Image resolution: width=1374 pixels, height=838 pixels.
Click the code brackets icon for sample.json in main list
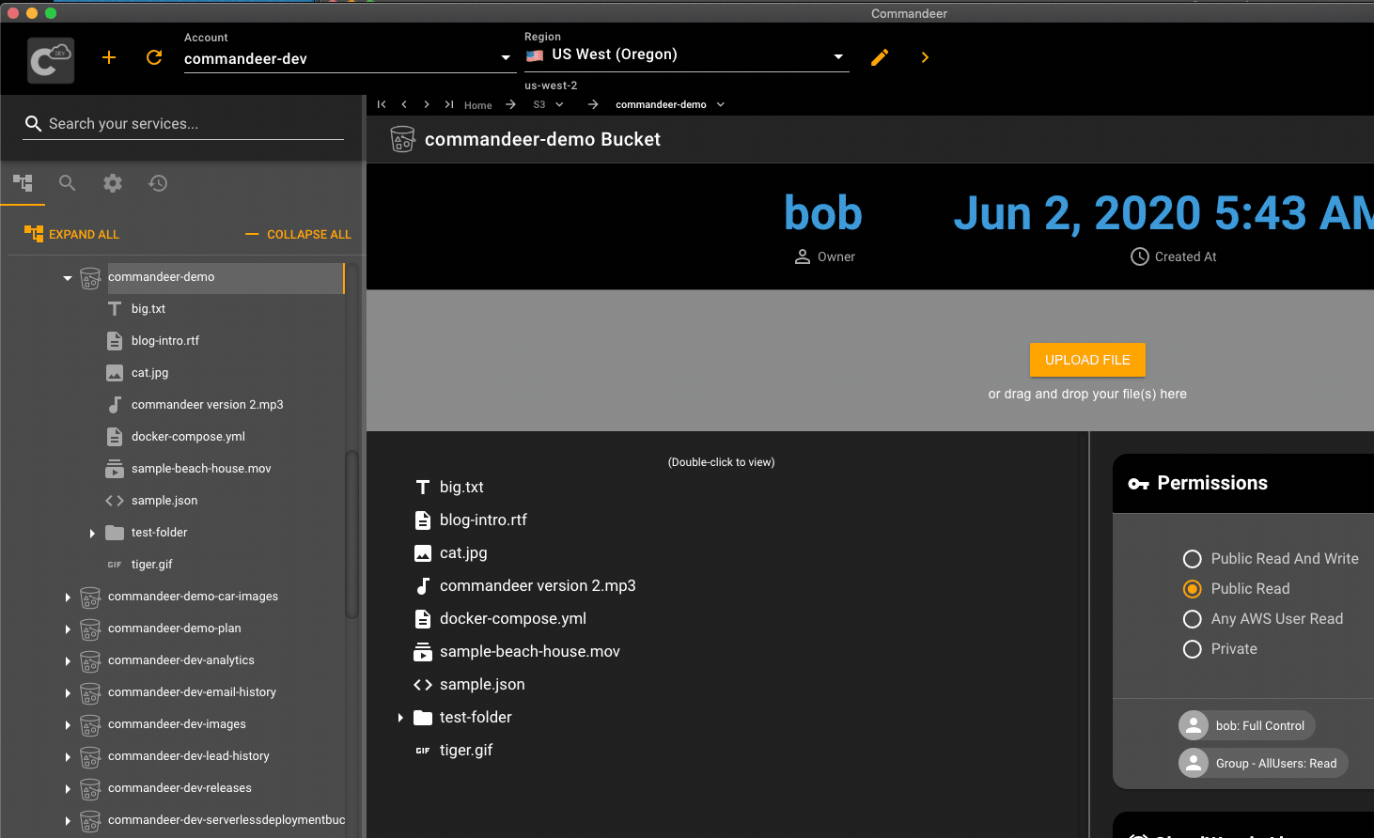pyautogui.click(x=423, y=685)
